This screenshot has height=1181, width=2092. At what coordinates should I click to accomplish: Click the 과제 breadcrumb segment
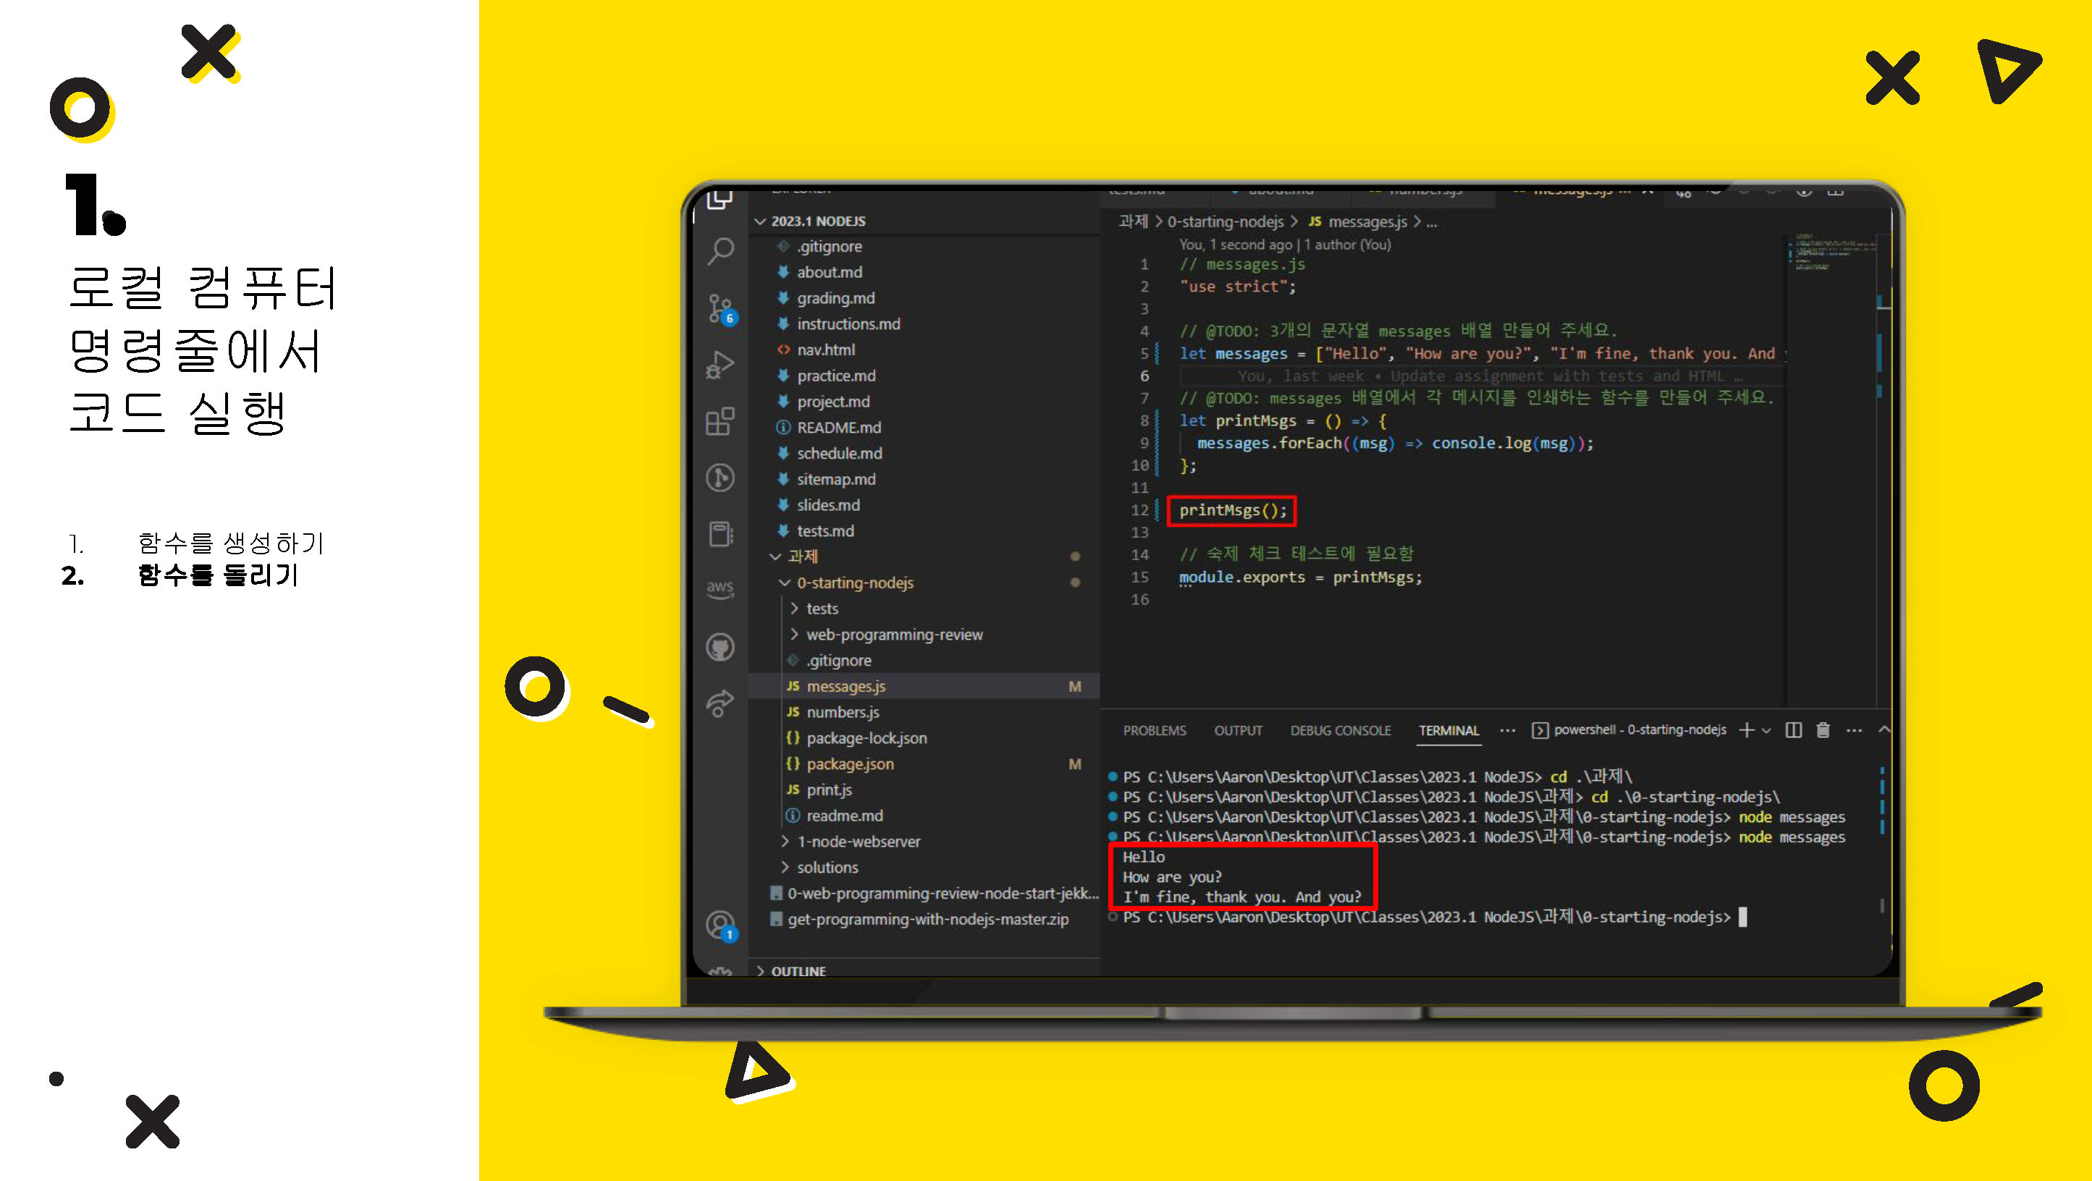(x=1133, y=221)
